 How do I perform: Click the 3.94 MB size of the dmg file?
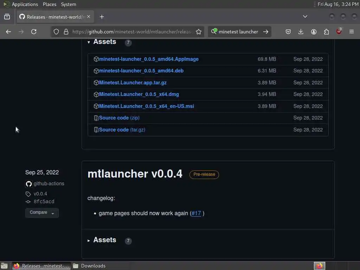267,94
